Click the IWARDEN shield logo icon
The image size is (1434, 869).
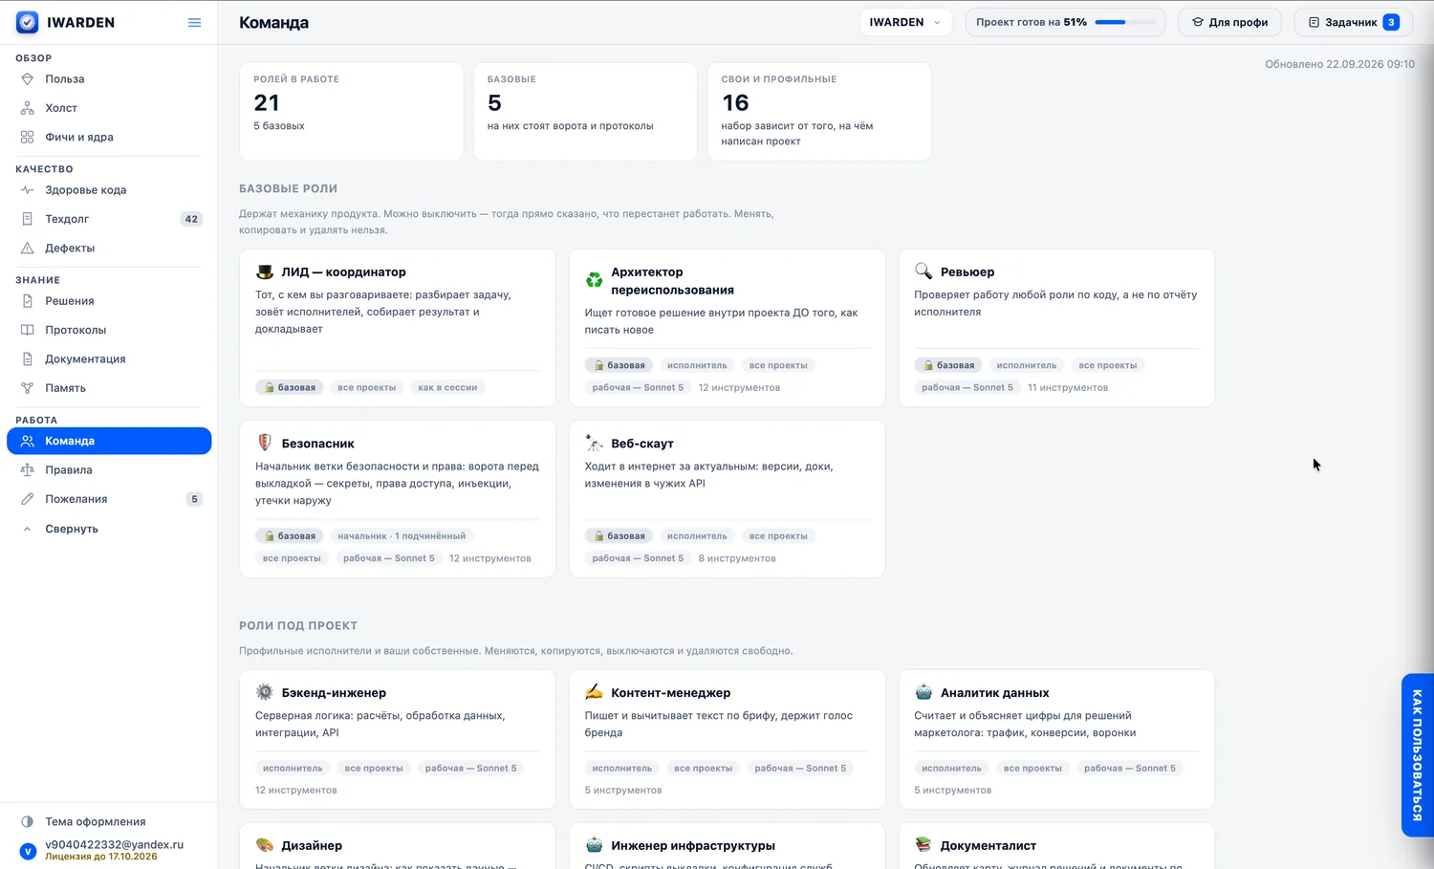pyautogui.click(x=28, y=22)
